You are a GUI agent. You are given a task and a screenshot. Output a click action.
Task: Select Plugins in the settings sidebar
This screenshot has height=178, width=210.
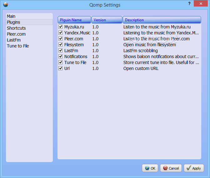click(29, 22)
